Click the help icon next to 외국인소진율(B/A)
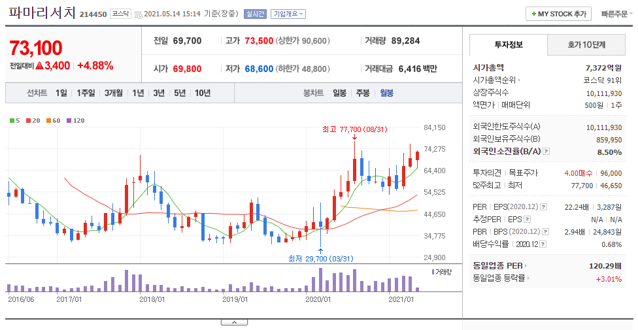 pos(546,152)
